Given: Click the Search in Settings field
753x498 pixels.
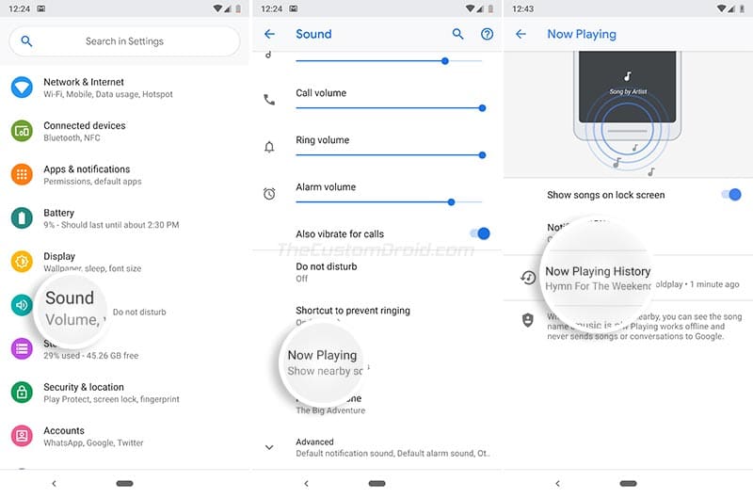Looking at the screenshot, I should 124,41.
